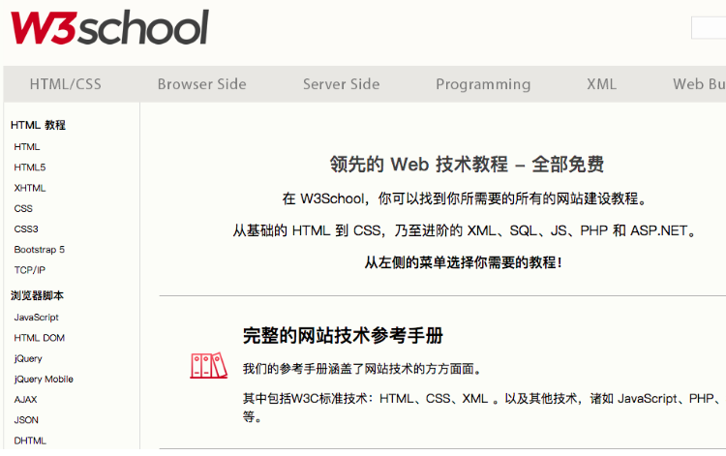Image resolution: width=726 pixels, height=456 pixels.
Task: Open the jQuery Mobile sidebar link
Action: coord(44,379)
